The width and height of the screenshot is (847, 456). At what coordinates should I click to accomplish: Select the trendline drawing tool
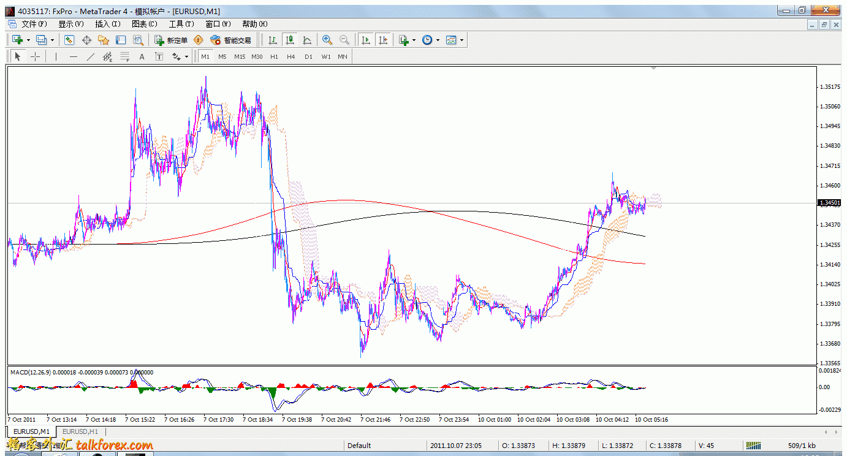pos(91,56)
